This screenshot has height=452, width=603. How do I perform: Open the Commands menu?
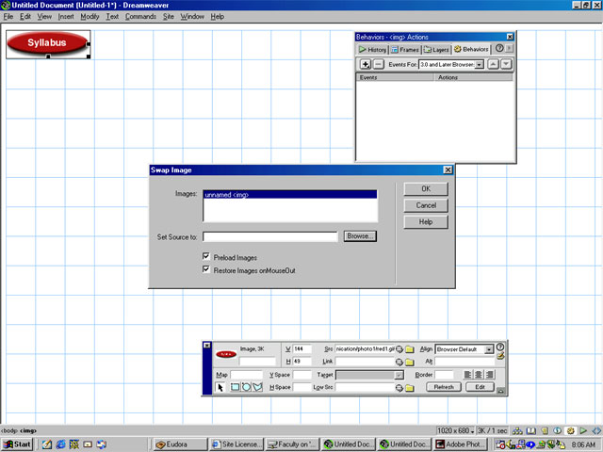[140, 17]
